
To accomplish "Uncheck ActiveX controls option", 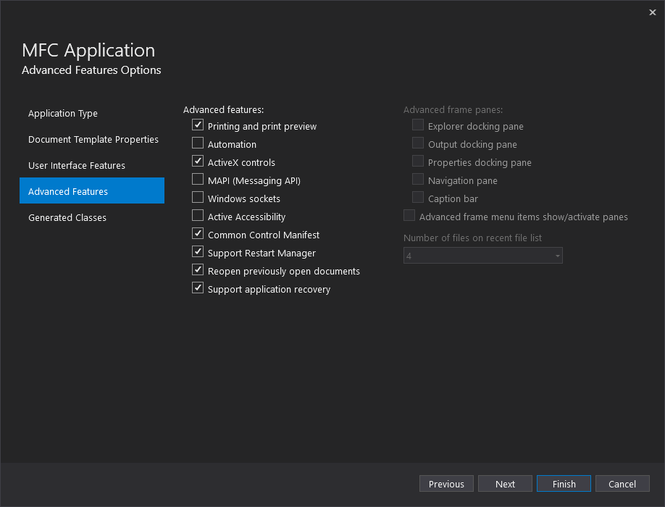I will [x=198, y=161].
